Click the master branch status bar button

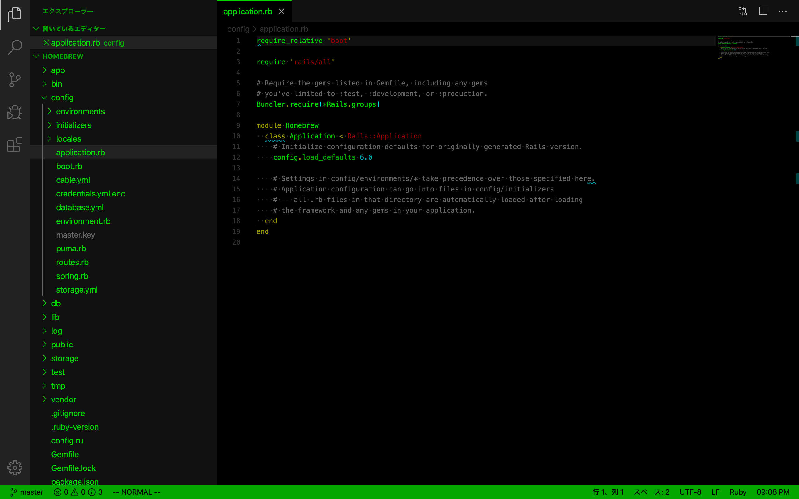(x=27, y=492)
